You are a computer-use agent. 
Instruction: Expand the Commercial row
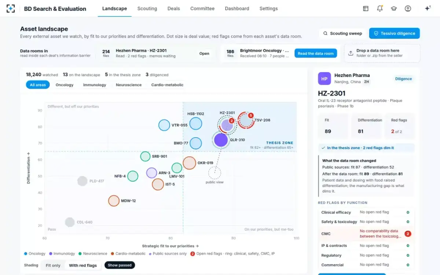pyautogui.click(x=366, y=265)
